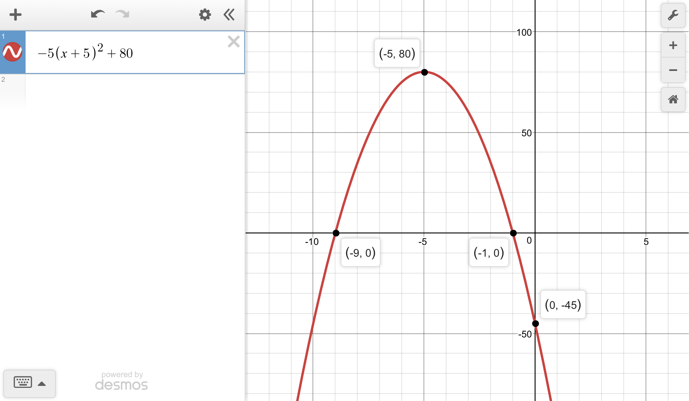Delete expression 1 with the X
Image resolution: width=689 pixels, height=401 pixels.
233,42
